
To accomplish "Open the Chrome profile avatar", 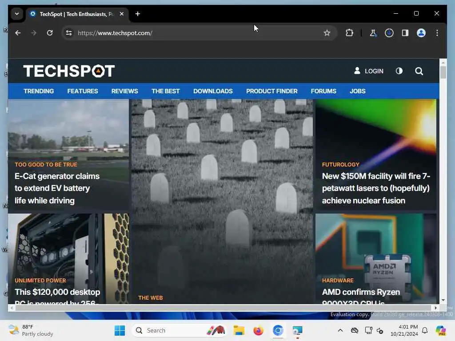I will 421,33.
